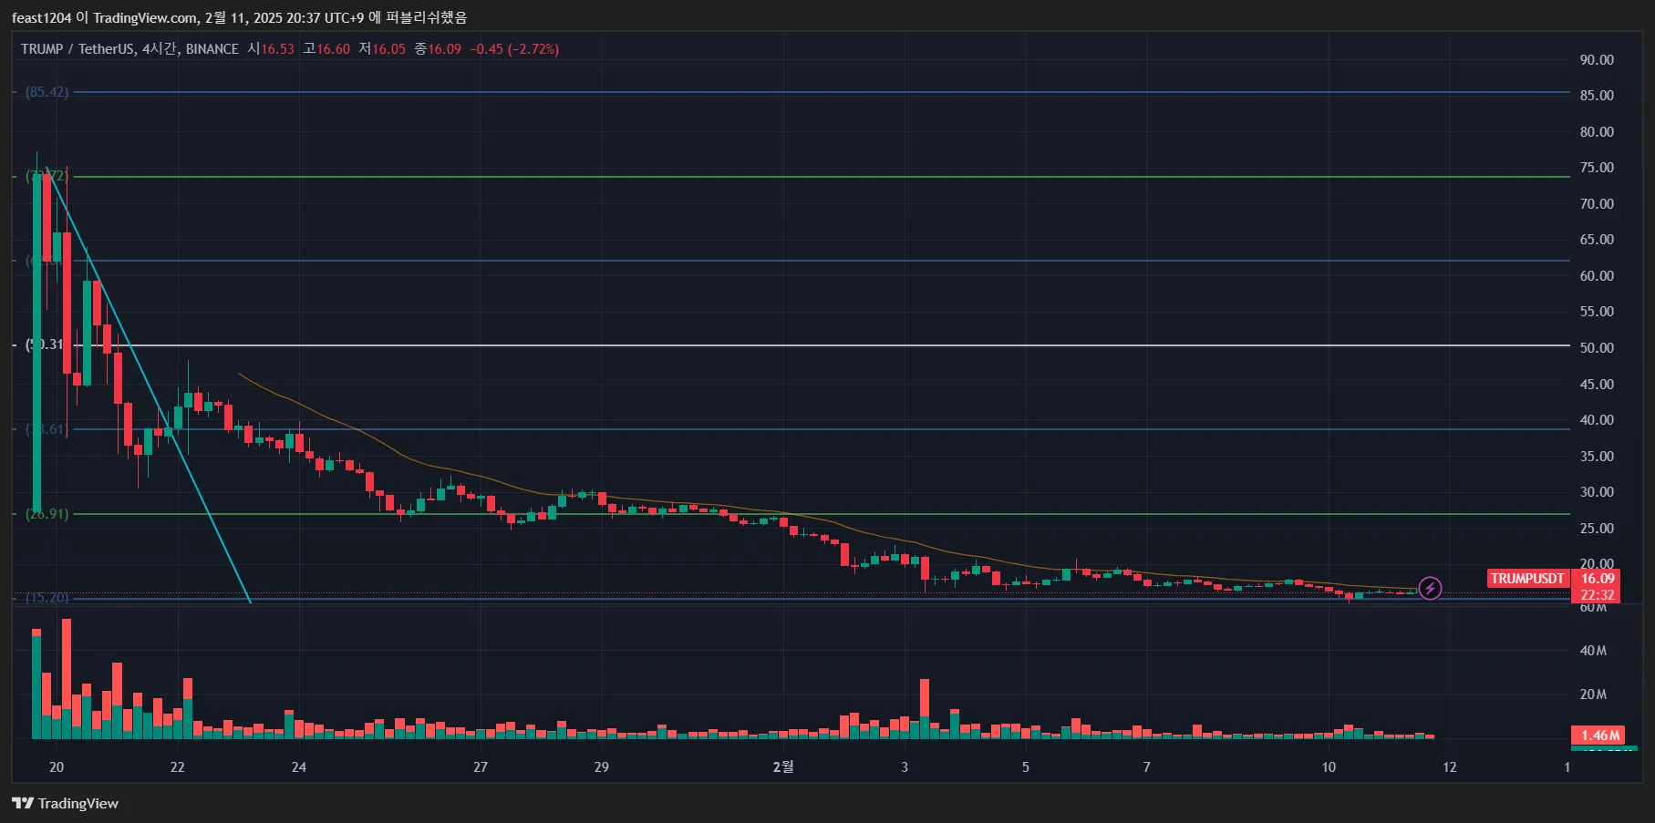
Task: Select the high value 16.60
Action: (334, 49)
